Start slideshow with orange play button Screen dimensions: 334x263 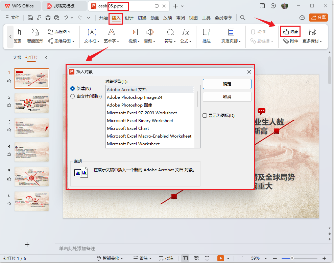click(x=221, y=258)
